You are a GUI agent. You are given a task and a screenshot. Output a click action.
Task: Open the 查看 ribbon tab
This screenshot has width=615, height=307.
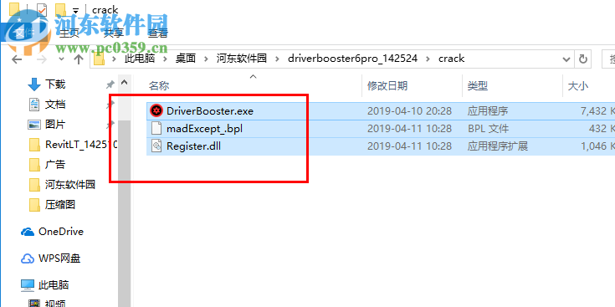158,33
